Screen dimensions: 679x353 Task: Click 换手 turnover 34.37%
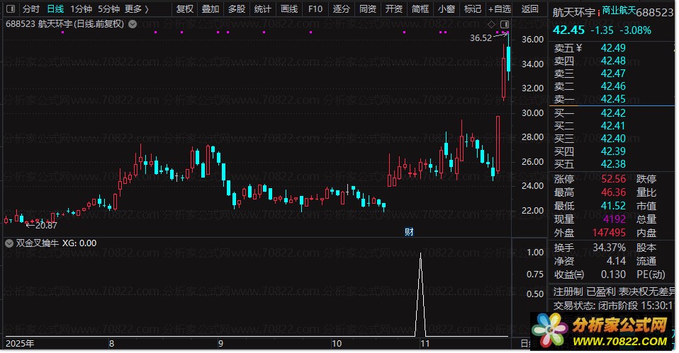pos(609,248)
